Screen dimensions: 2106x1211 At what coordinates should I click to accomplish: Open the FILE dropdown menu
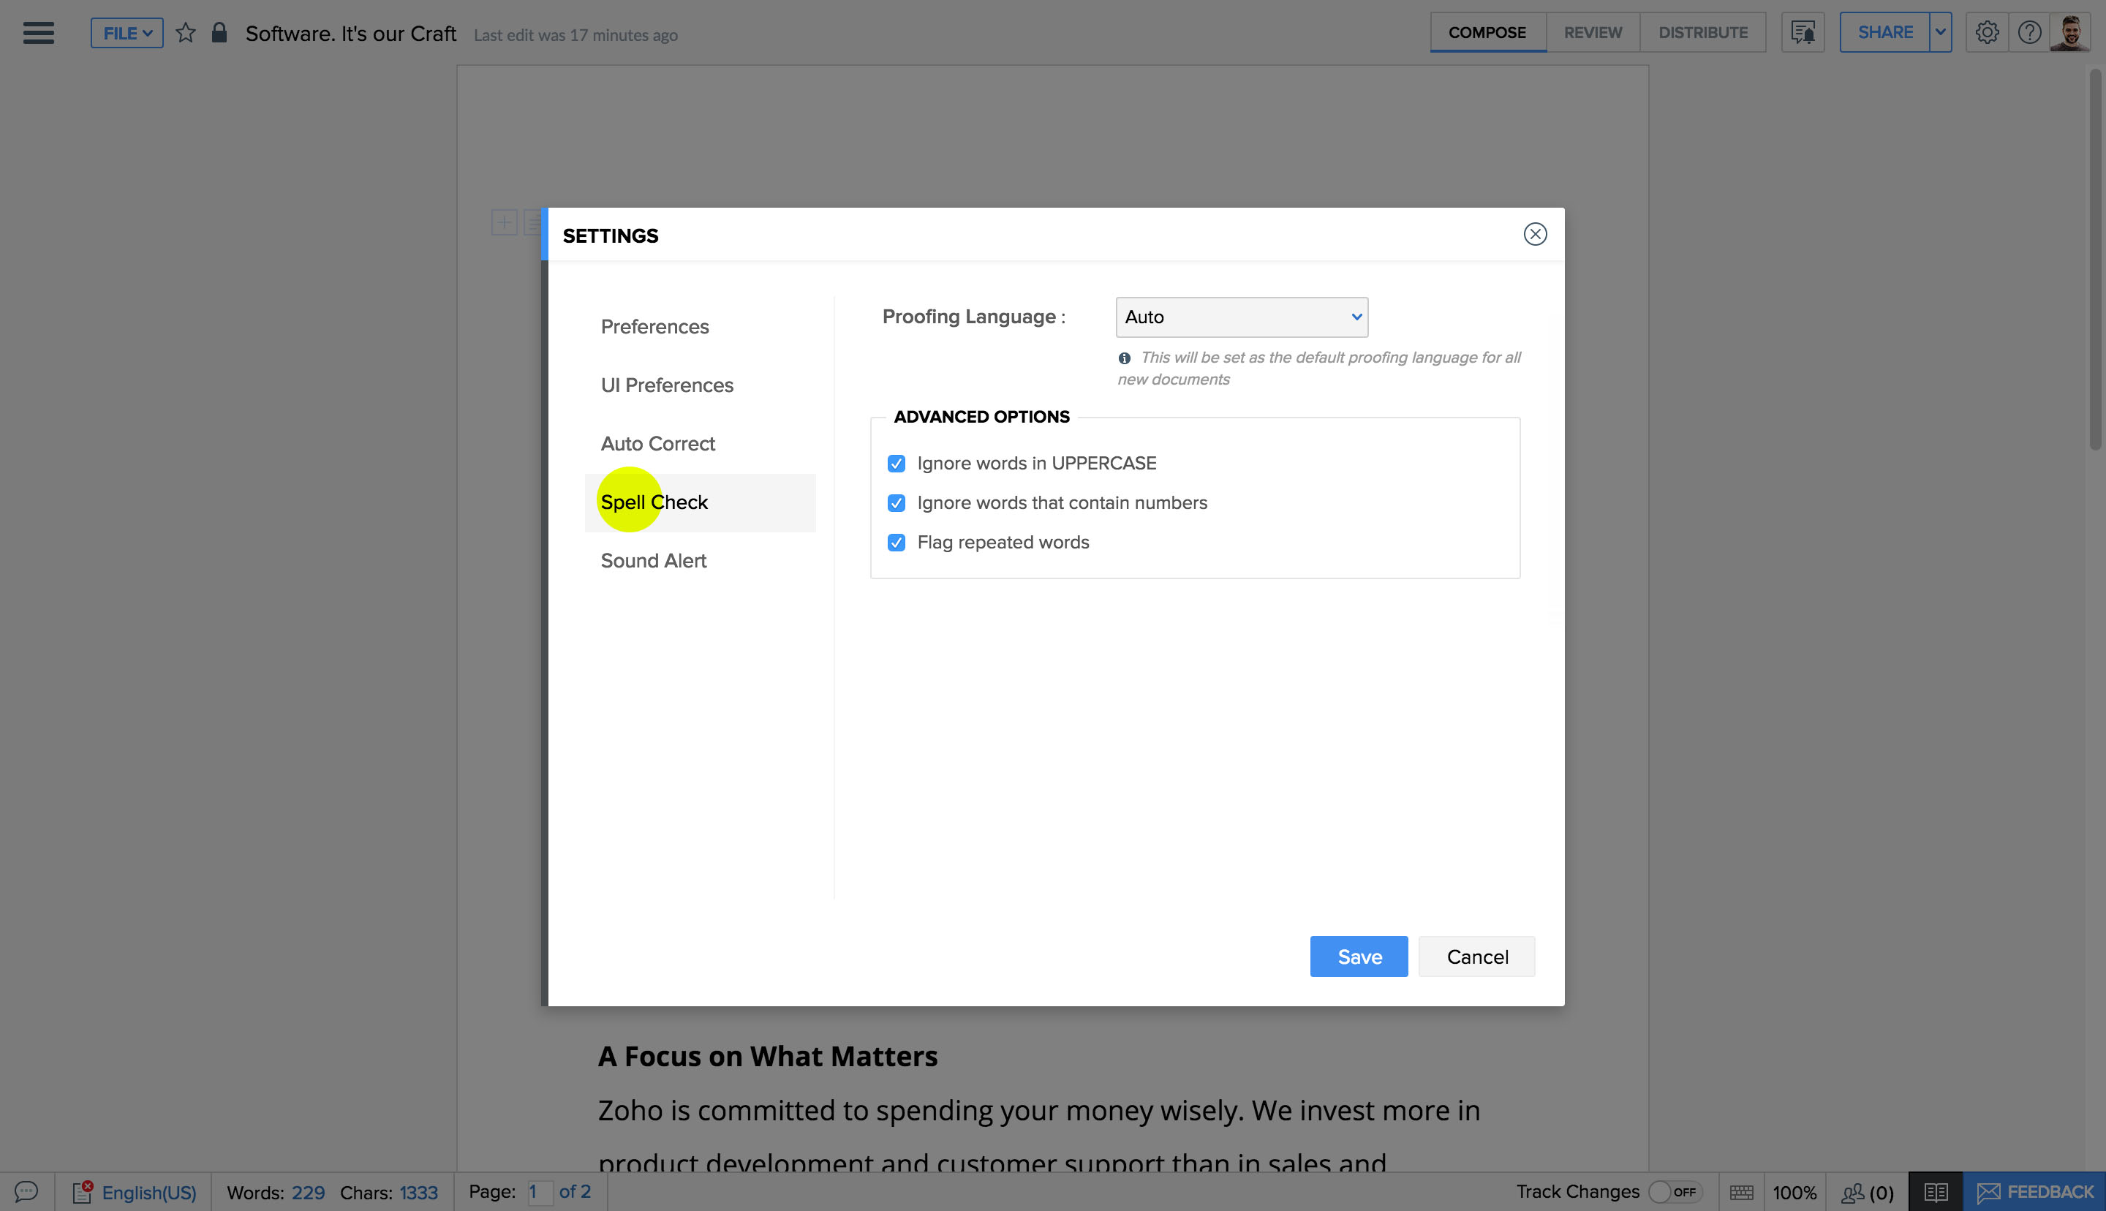pyautogui.click(x=127, y=33)
